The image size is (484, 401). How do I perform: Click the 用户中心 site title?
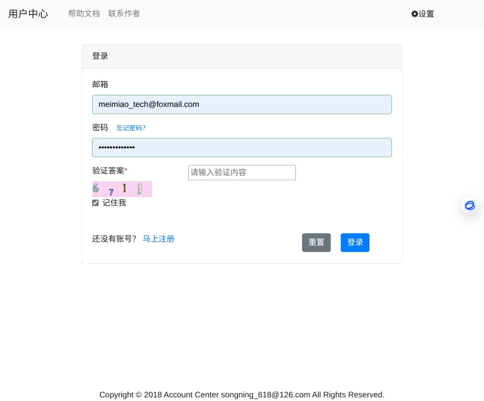tap(28, 14)
